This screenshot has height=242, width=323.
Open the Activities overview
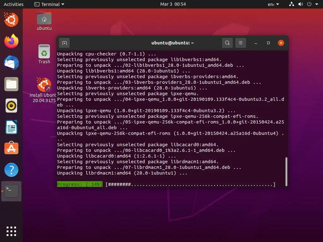14,4
